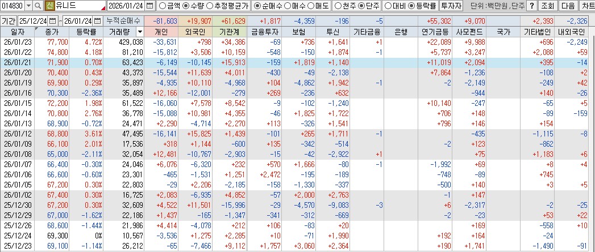Viewport: 595px width, 252px height.
Task: Click the 2026/01/24 date input field
Action: (x=127, y=6)
